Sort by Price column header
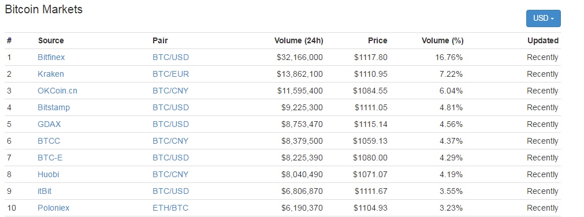The width and height of the screenshot is (584, 217). 378,40
